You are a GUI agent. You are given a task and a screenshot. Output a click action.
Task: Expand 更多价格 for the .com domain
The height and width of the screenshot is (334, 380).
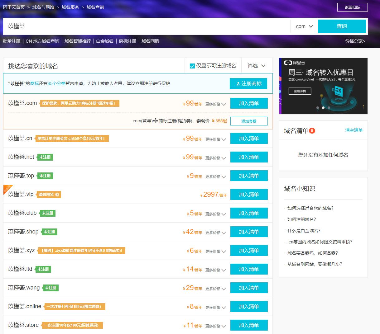tap(215, 104)
